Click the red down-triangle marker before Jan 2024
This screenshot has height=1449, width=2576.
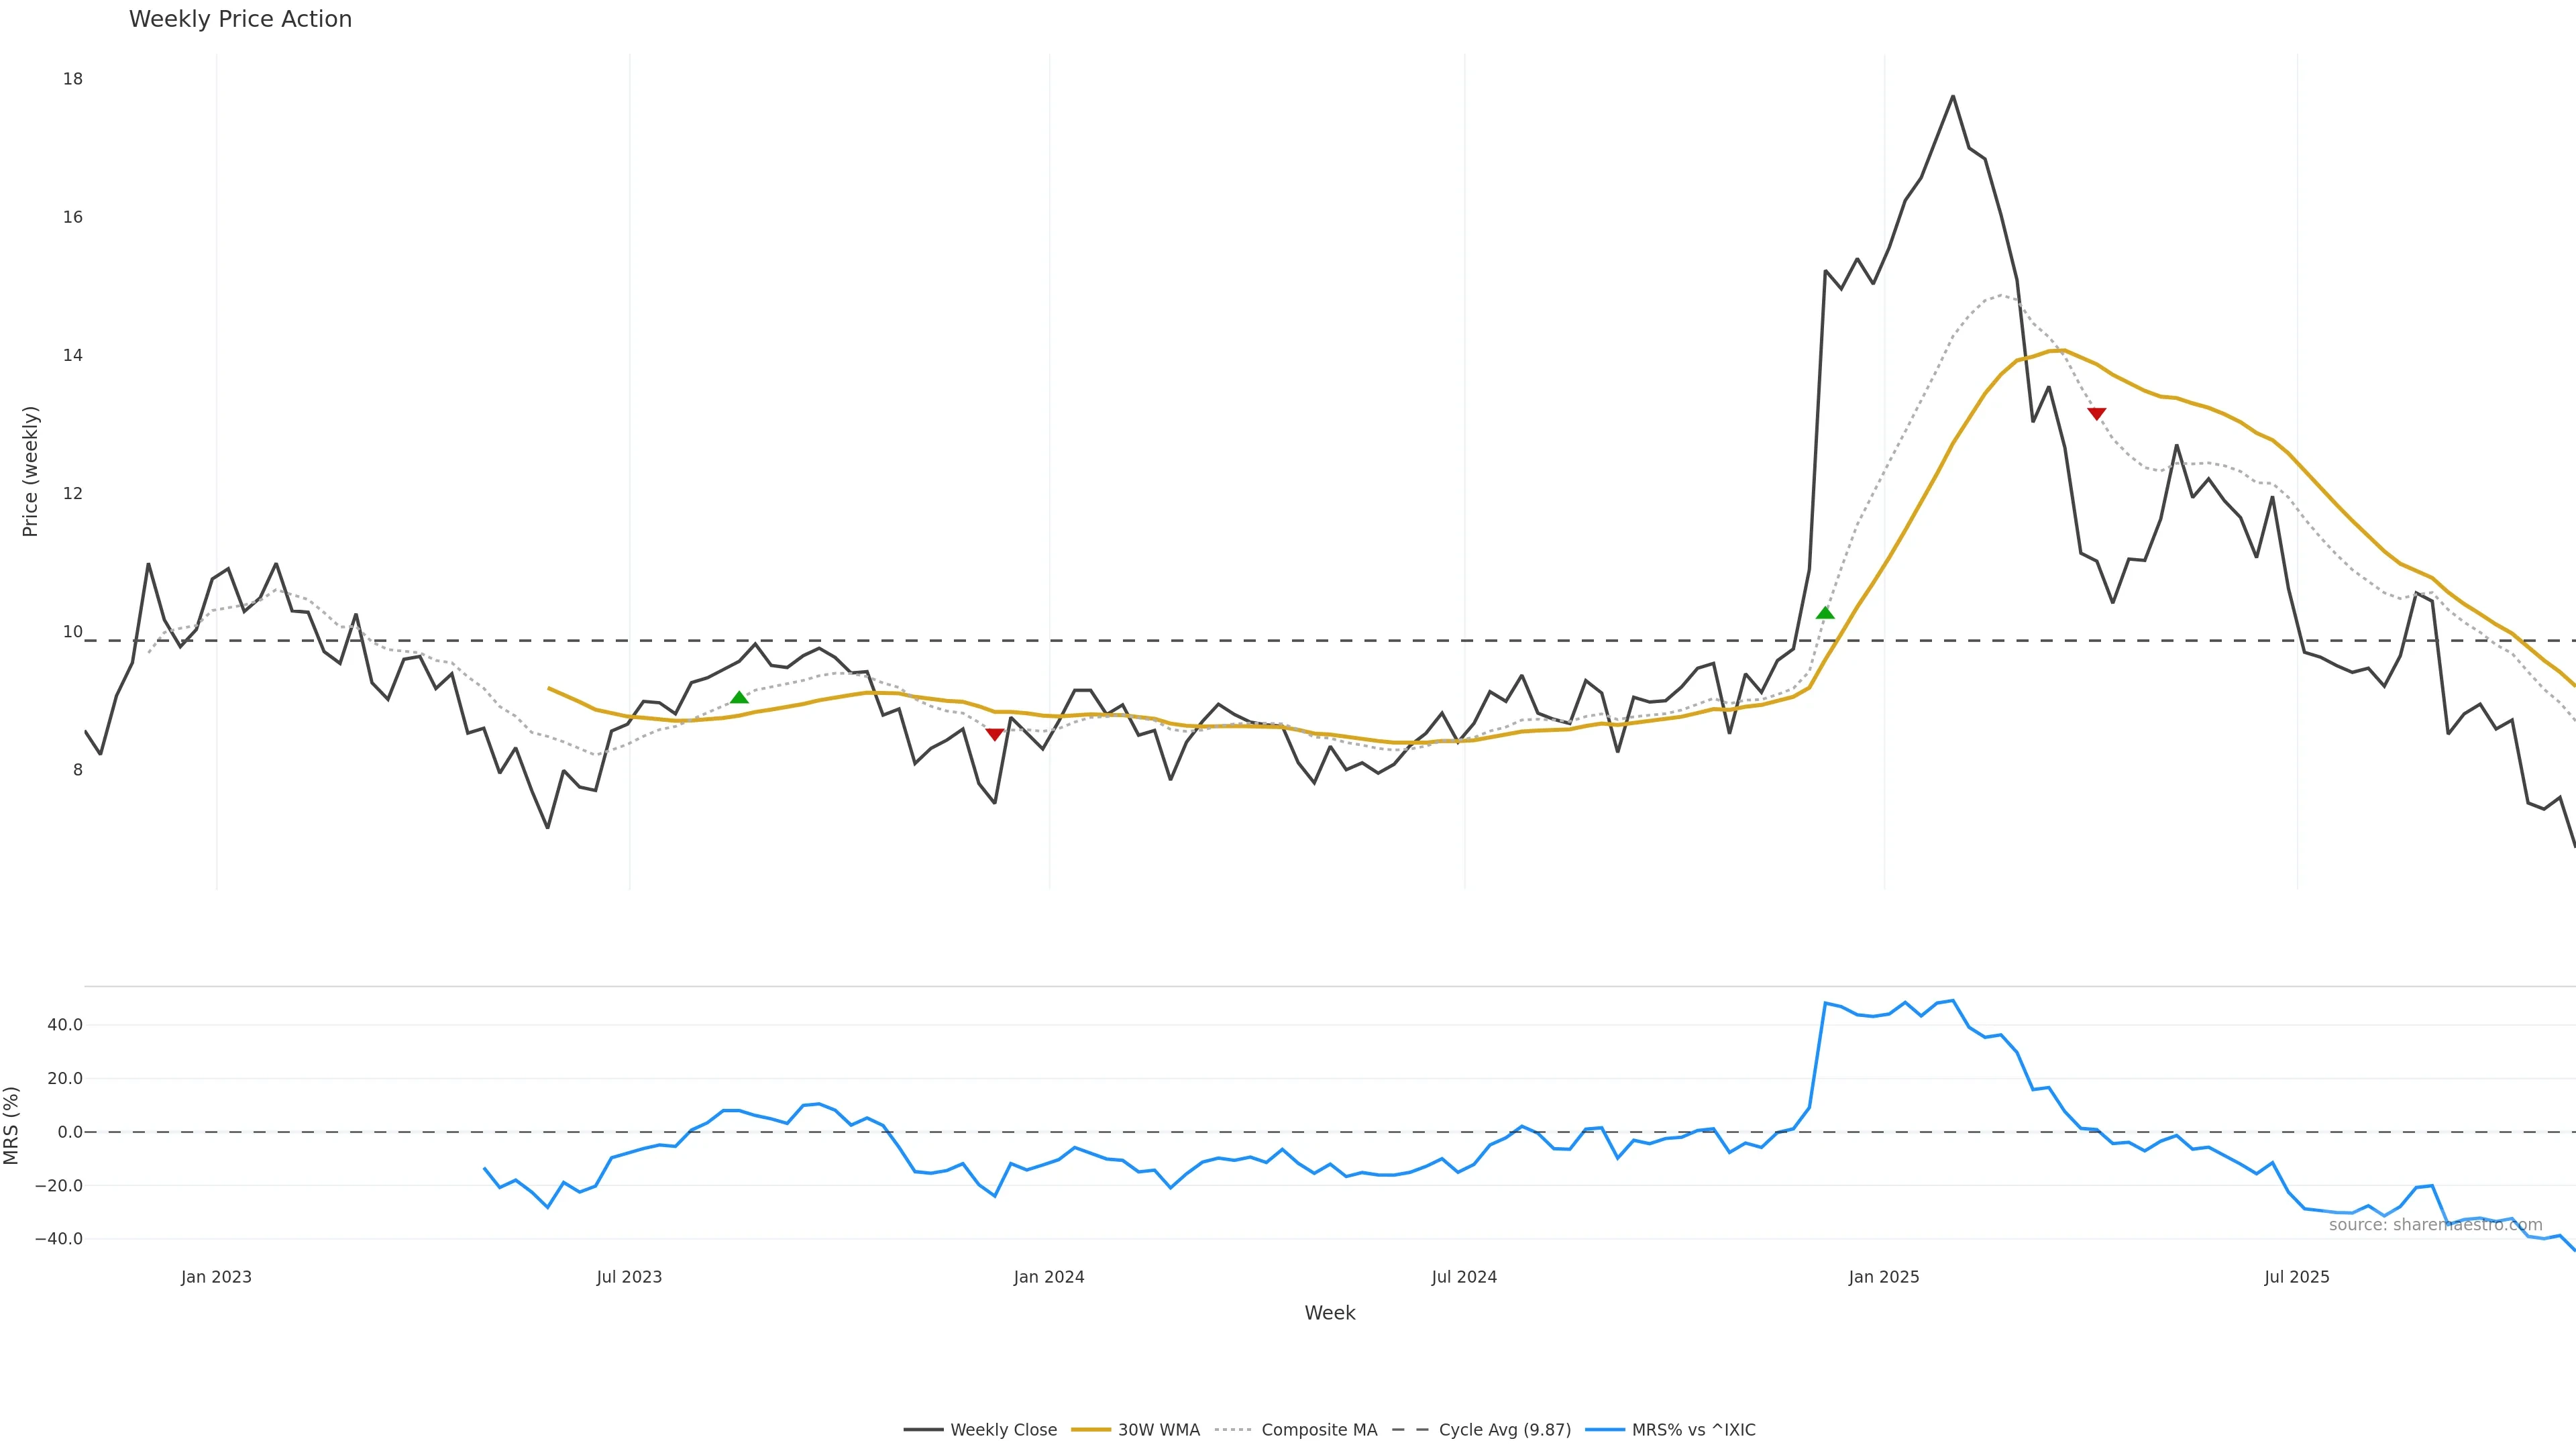coord(994,735)
